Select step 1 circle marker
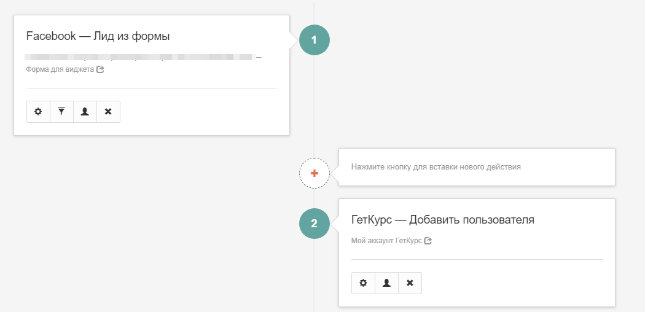Image resolution: width=645 pixels, height=312 pixels. coord(315,40)
